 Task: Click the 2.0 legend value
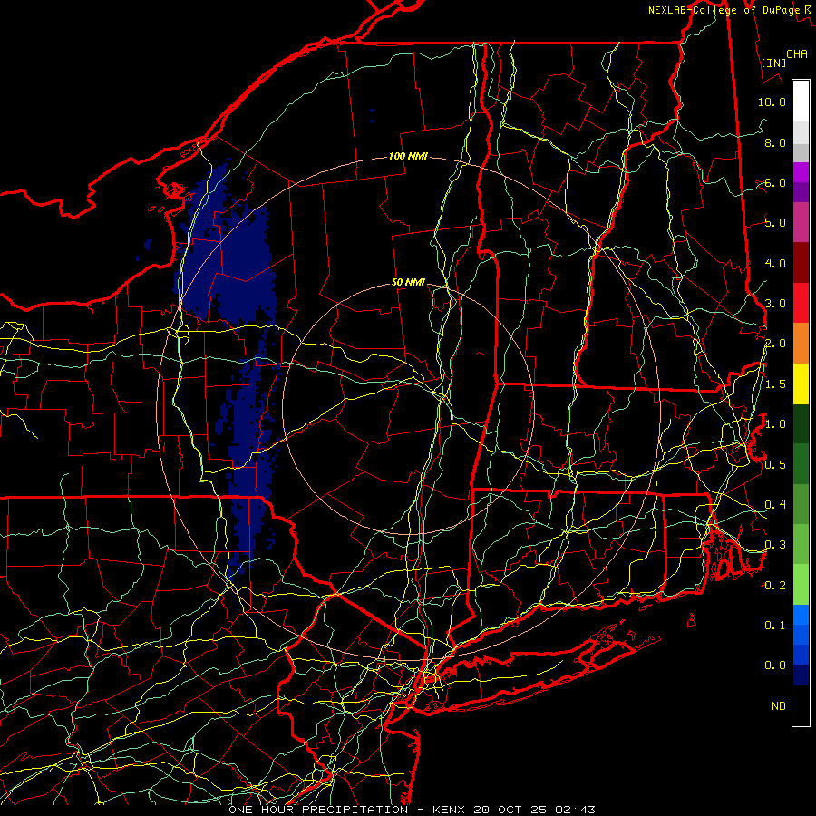point(775,344)
